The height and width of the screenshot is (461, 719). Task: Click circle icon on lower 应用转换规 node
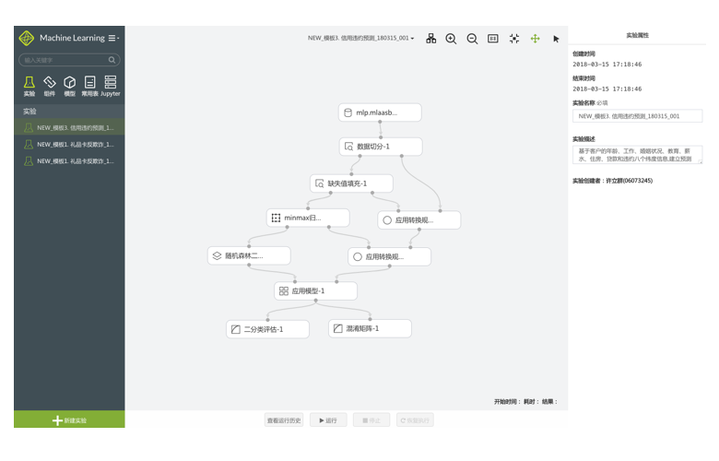pyautogui.click(x=358, y=257)
